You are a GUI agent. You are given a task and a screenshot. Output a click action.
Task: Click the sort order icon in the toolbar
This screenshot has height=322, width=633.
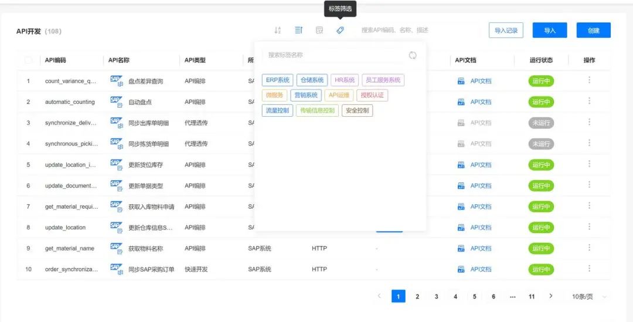[x=277, y=30]
